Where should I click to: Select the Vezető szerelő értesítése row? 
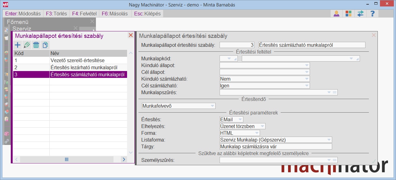pos(70,60)
